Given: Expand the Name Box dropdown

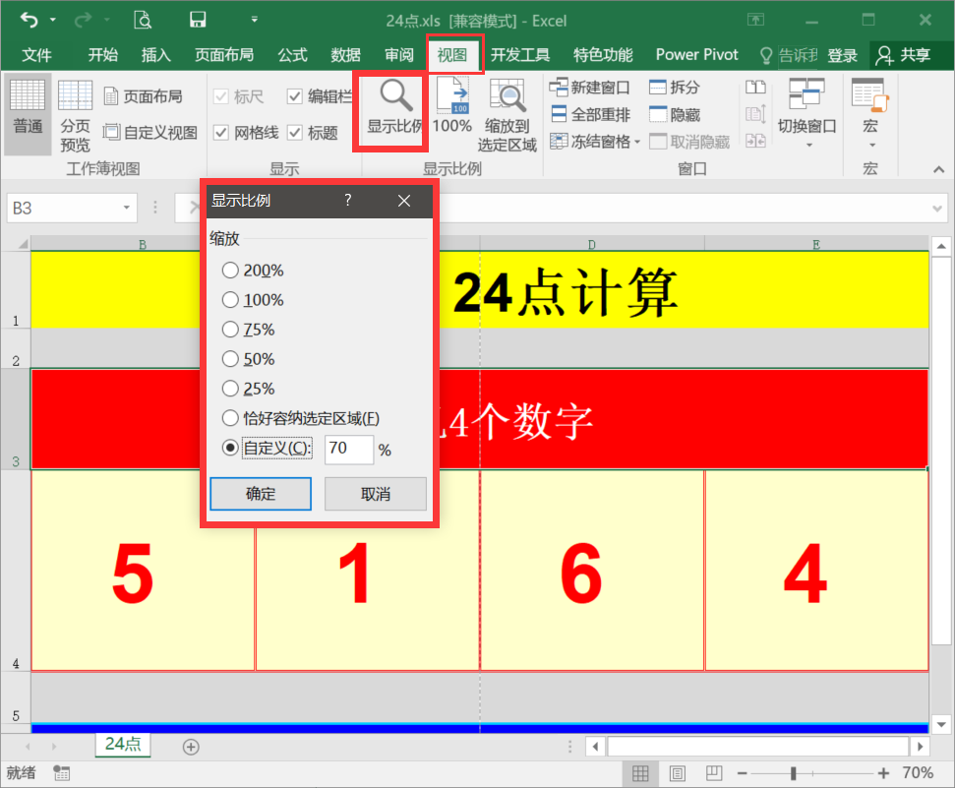Looking at the screenshot, I should pyautogui.click(x=127, y=208).
